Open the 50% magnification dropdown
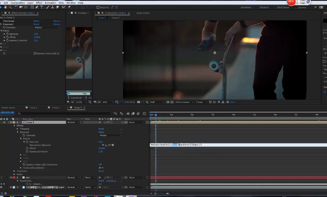The height and width of the screenshot is (197, 327). (x=108, y=102)
